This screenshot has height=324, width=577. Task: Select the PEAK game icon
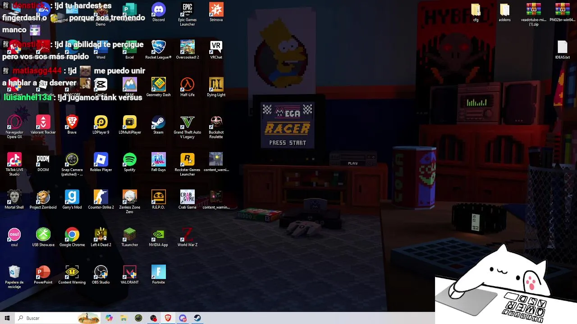(130, 87)
